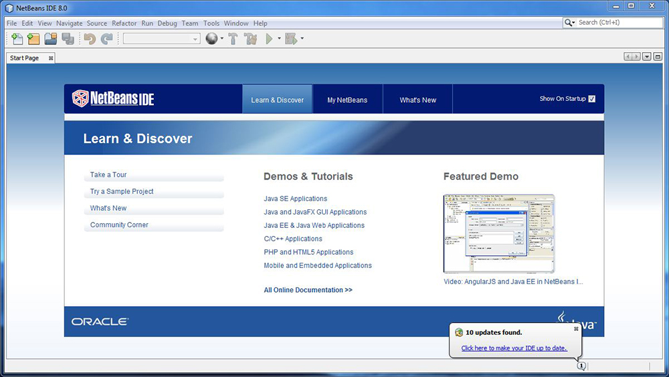The width and height of the screenshot is (669, 377).
Task: Open the View menu
Action: [45, 23]
